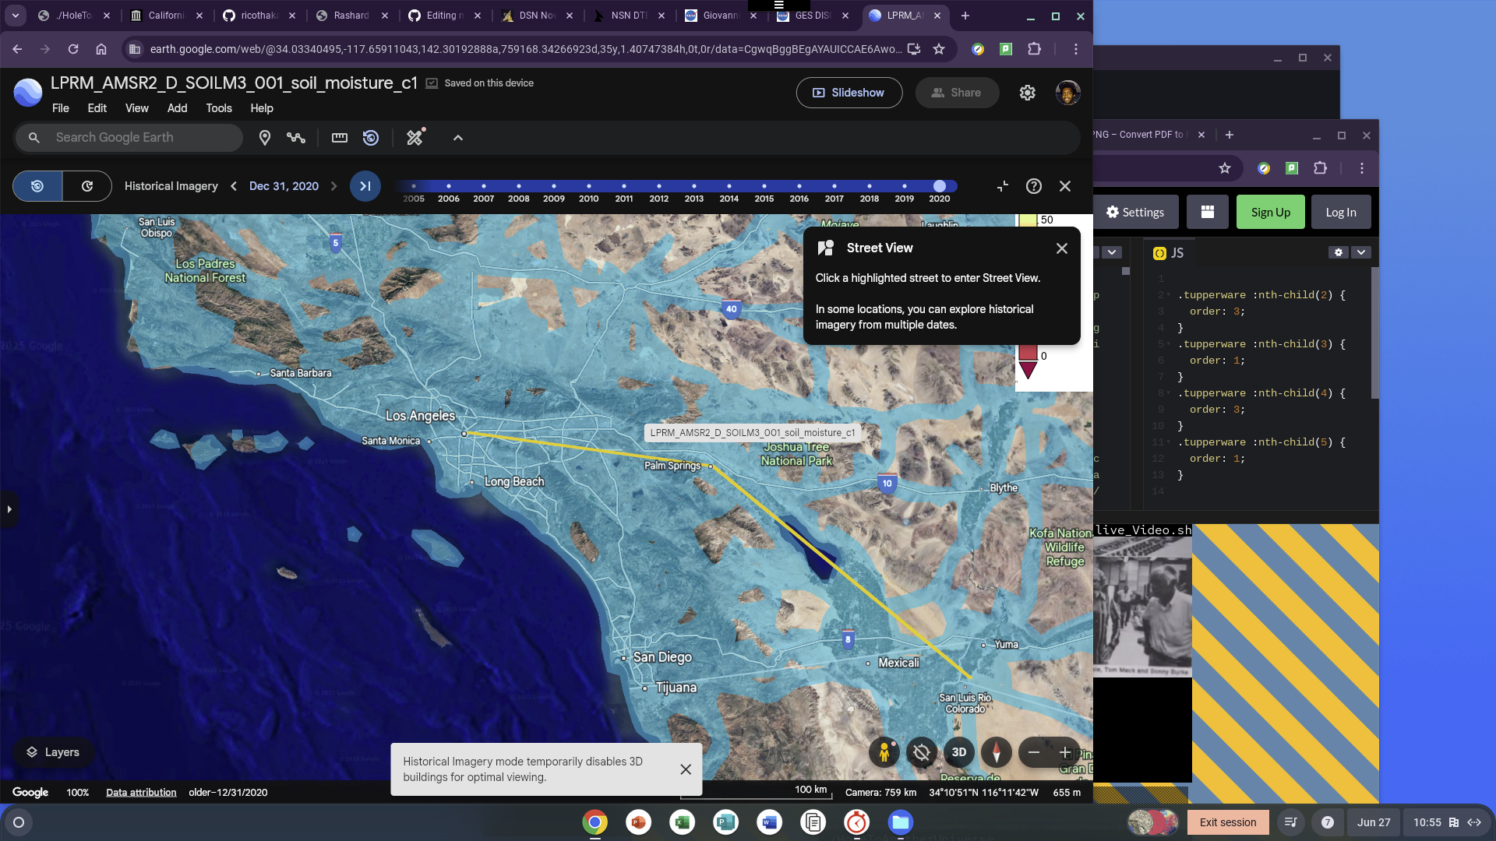This screenshot has height=841, width=1496.
Task: Open the Chrome extensions puzzle icon
Action: tap(1035, 49)
